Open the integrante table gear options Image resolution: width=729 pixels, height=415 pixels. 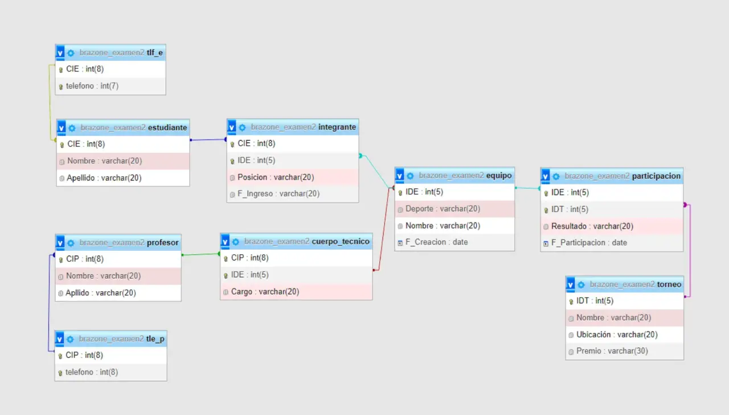[x=242, y=127]
